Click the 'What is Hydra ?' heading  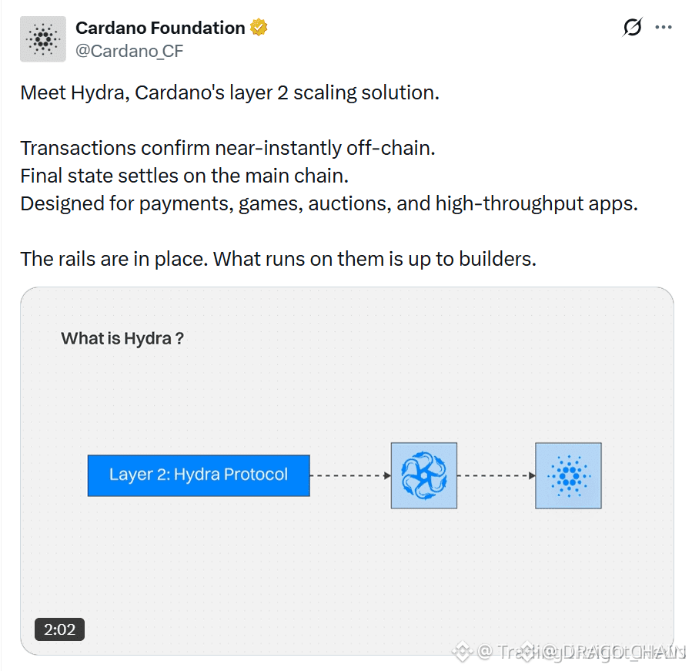click(x=122, y=338)
